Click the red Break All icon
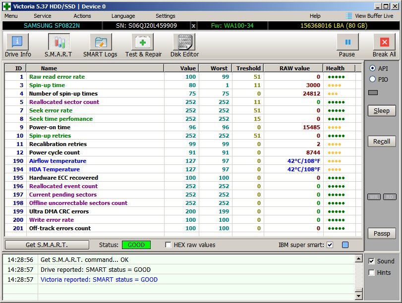 (384, 42)
